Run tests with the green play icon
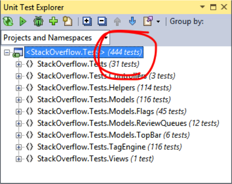The height and width of the screenshot is (184, 232). [23, 21]
